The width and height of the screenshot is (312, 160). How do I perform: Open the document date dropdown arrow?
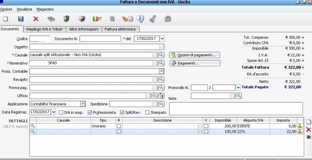coord(162,38)
